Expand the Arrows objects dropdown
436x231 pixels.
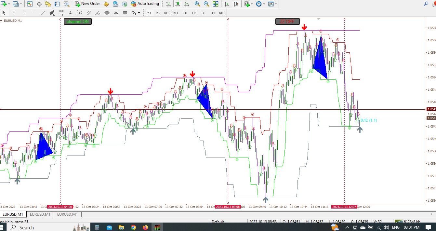point(139,13)
